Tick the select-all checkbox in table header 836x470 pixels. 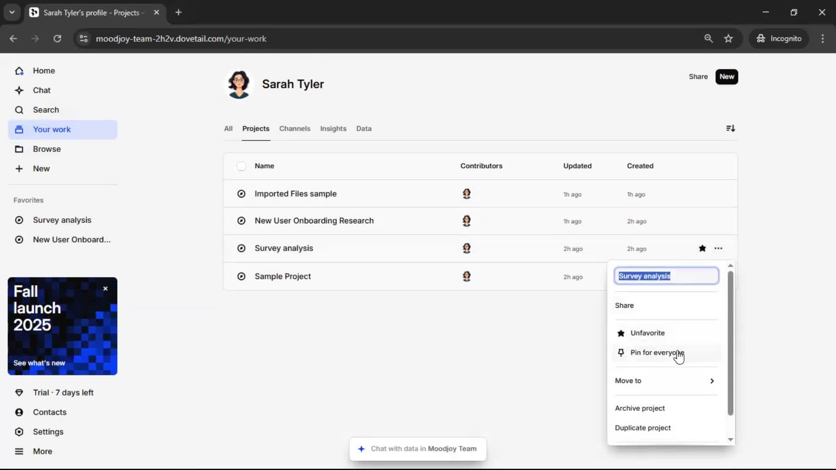point(241,166)
